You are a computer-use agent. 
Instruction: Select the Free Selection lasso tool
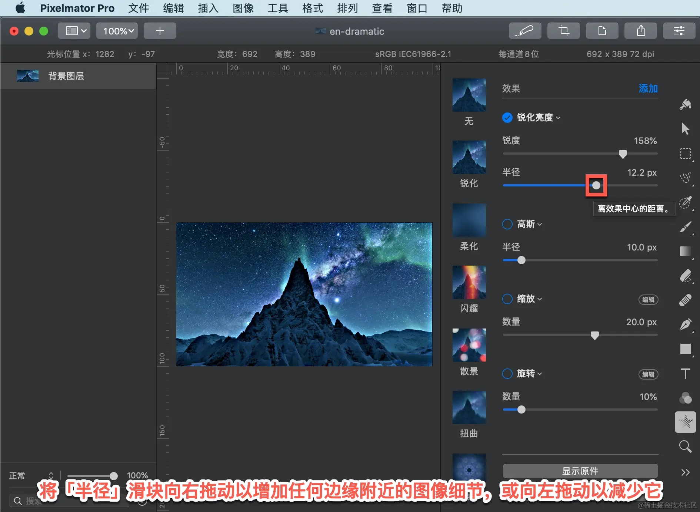[686, 178]
